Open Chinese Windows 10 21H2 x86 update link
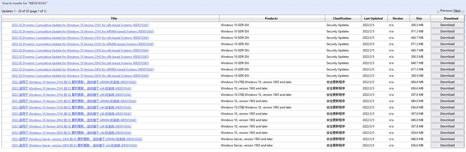 [x=71, y=95]
